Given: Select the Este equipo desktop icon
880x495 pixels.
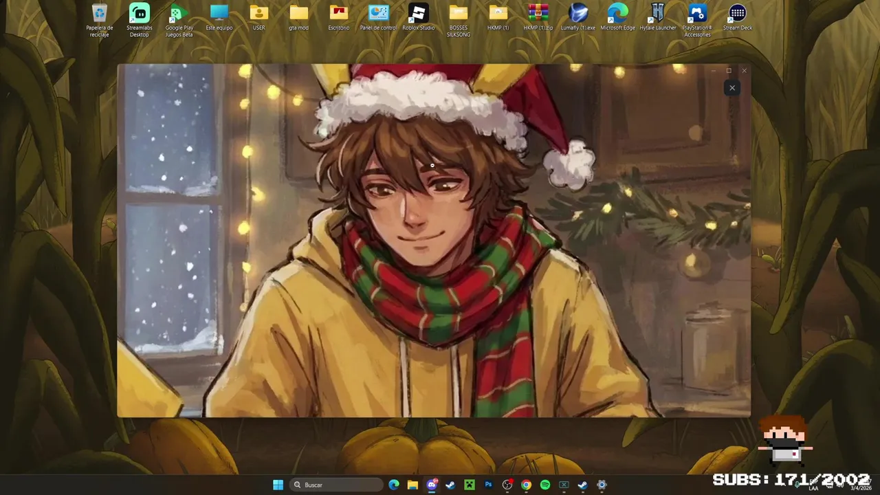Looking at the screenshot, I should [x=219, y=18].
